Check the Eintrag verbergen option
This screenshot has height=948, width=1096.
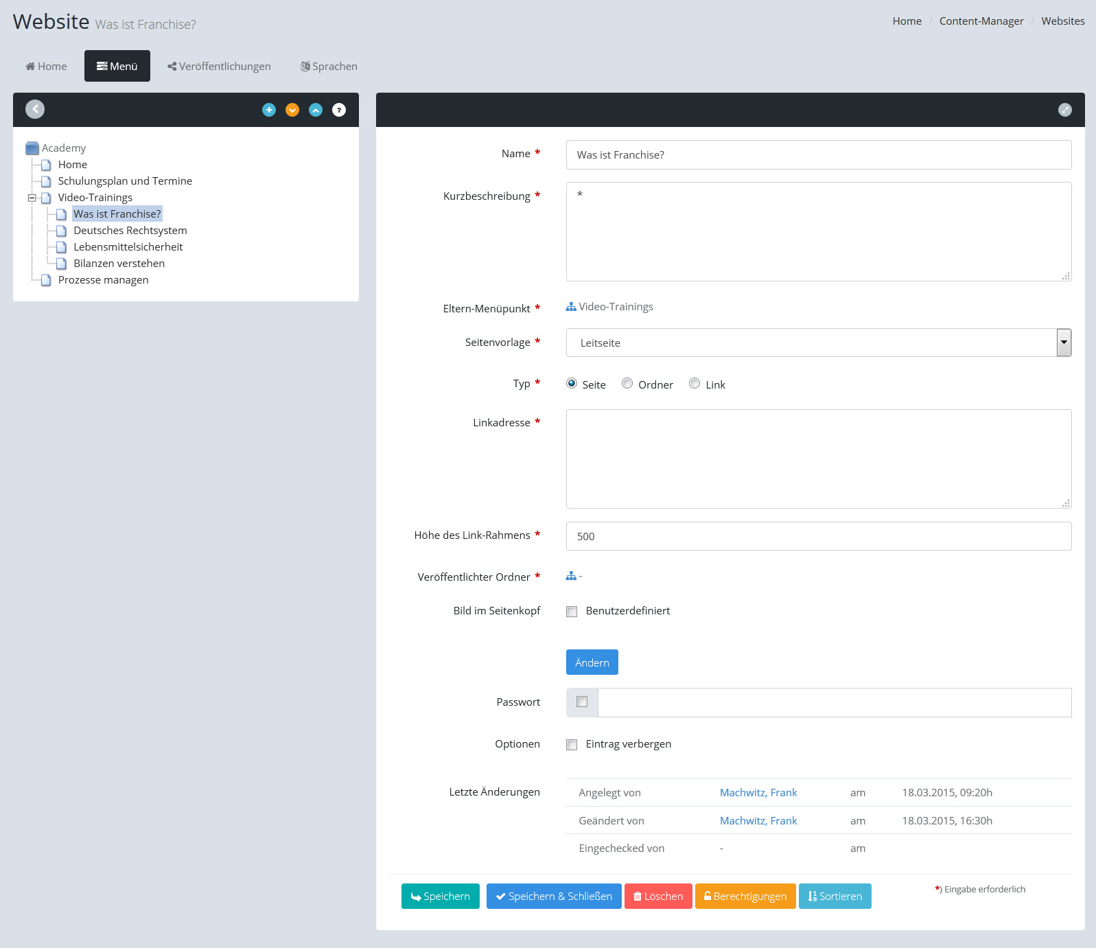pos(572,745)
